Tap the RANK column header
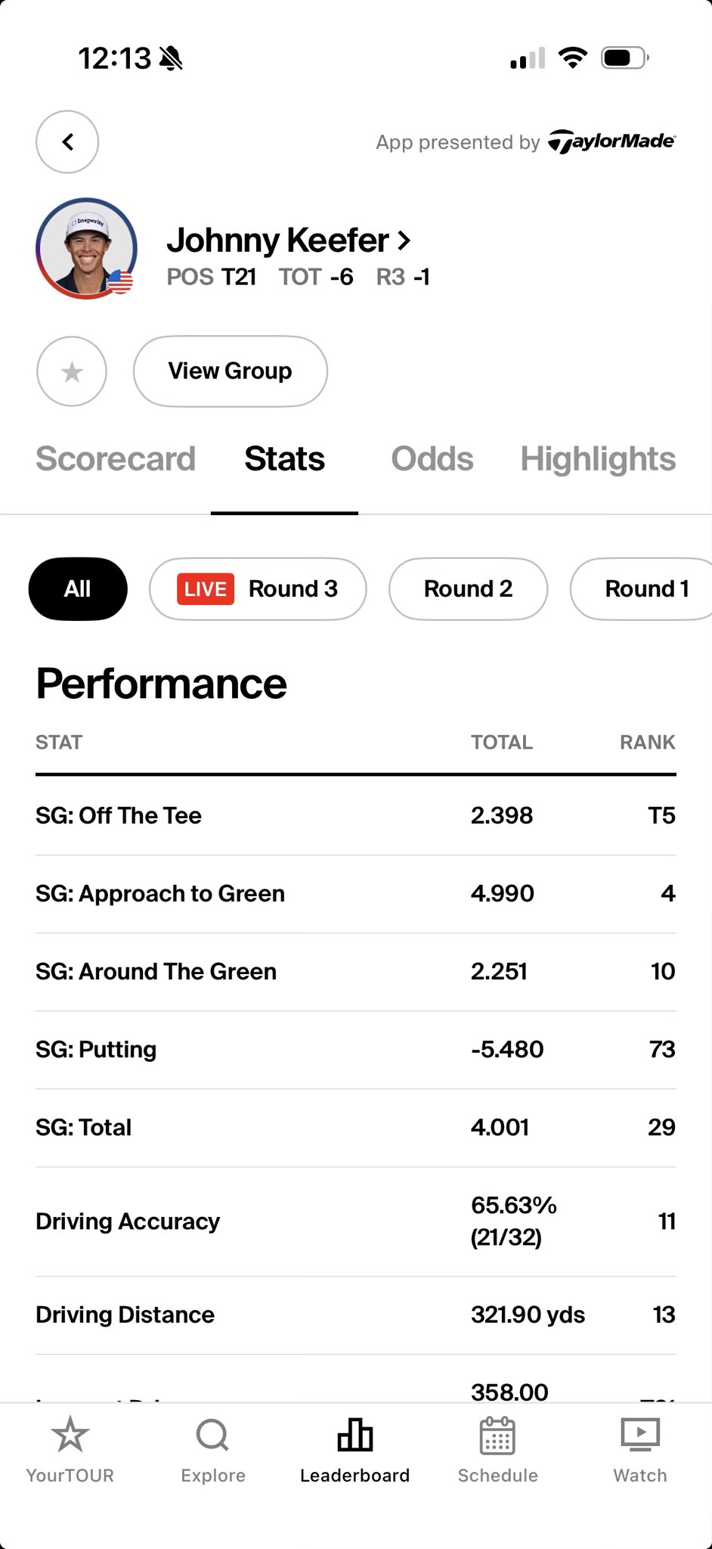Viewport: 712px width, 1549px height. [647, 742]
